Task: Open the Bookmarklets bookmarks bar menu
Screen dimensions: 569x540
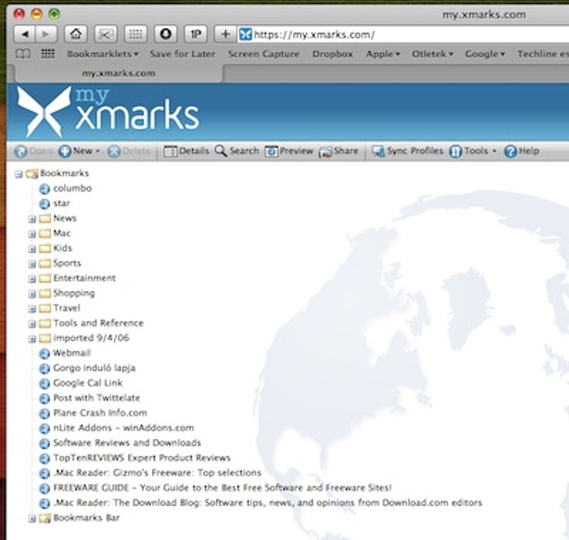Action: pyautogui.click(x=103, y=54)
